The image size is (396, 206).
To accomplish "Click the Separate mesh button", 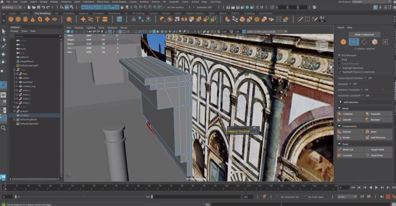I will tap(379, 114).
